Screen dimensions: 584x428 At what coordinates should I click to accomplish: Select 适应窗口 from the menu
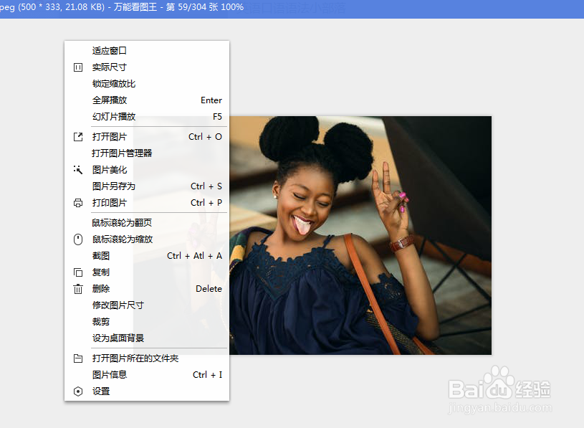(x=109, y=50)
